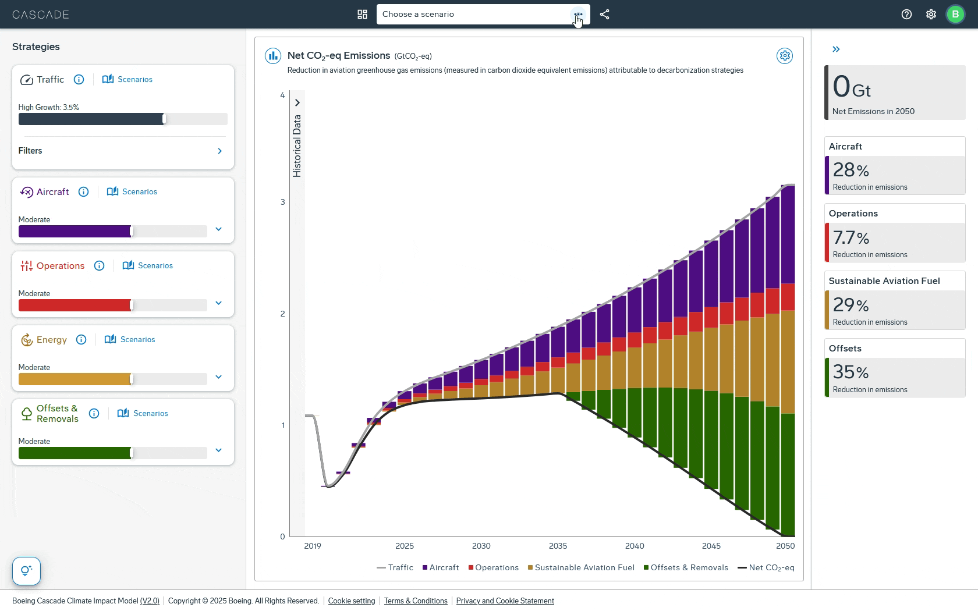
Task: Open the Energy Scenarios link
Action: [x=130, y=340]
